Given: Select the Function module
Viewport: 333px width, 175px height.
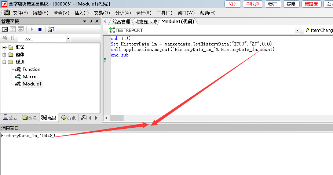Looking at the screenshot, I should [x=32, y=69].
